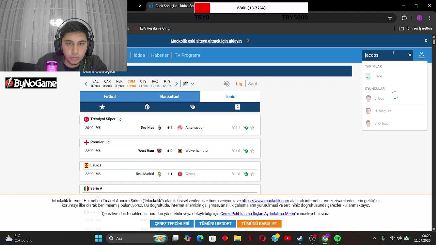Viewport: 436px width, 245px height.
Task: Sort matches by Saat
Action: coord(253,84)
